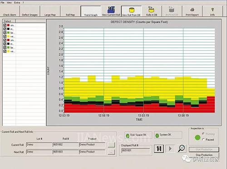The width and height of the screenshot is (227, 169).
Task: Toggle the first yellow defect checkbox
Action: 5,36
